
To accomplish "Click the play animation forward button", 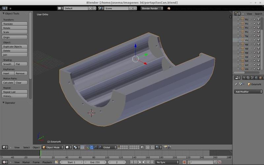I will 144,162.
